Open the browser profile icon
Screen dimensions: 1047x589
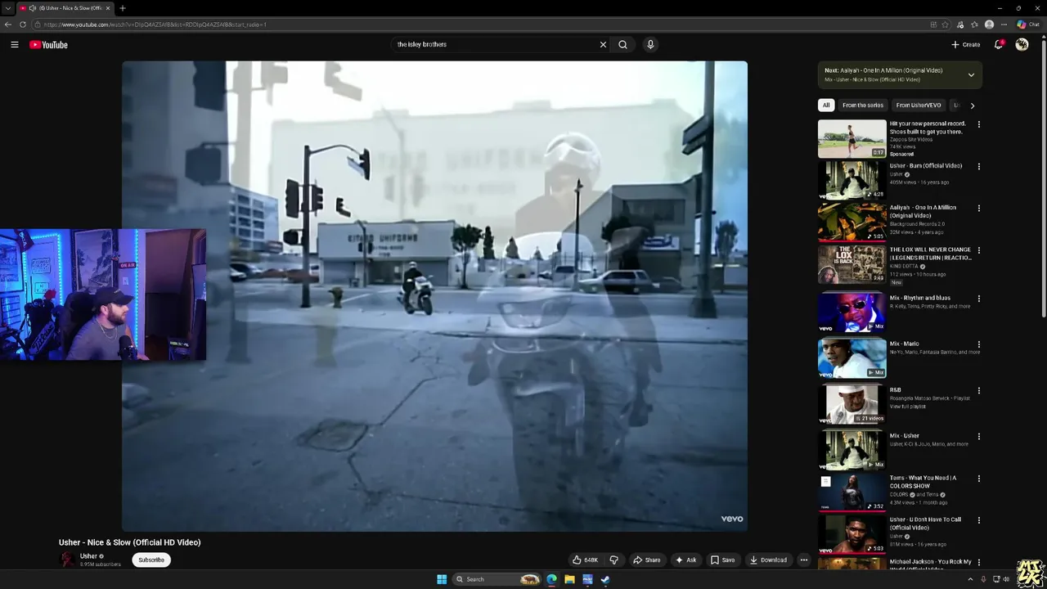click(x=990, y=25)
